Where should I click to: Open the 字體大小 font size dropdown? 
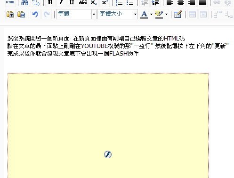tap(118, 14)
